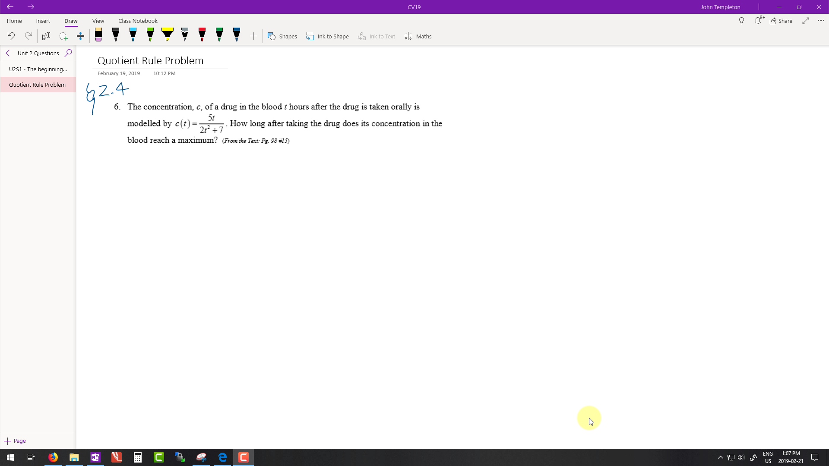Select the yellow highlighter
829x466 pixels.
[167, 36]
